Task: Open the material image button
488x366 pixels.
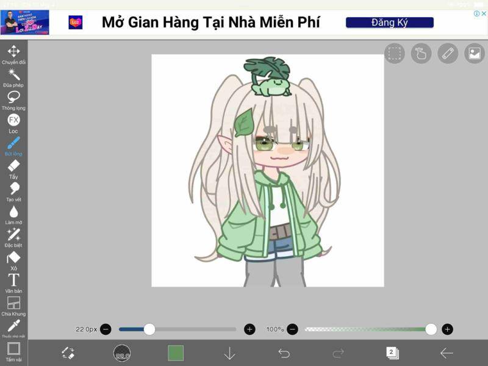Action: (x=475, y=53)
